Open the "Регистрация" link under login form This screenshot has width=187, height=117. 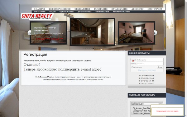coord(151,70)
